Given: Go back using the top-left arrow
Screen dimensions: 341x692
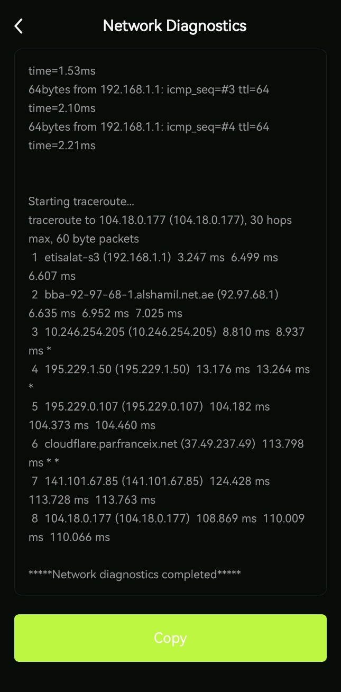Looking at the screenshot, I should click(19, 26).
